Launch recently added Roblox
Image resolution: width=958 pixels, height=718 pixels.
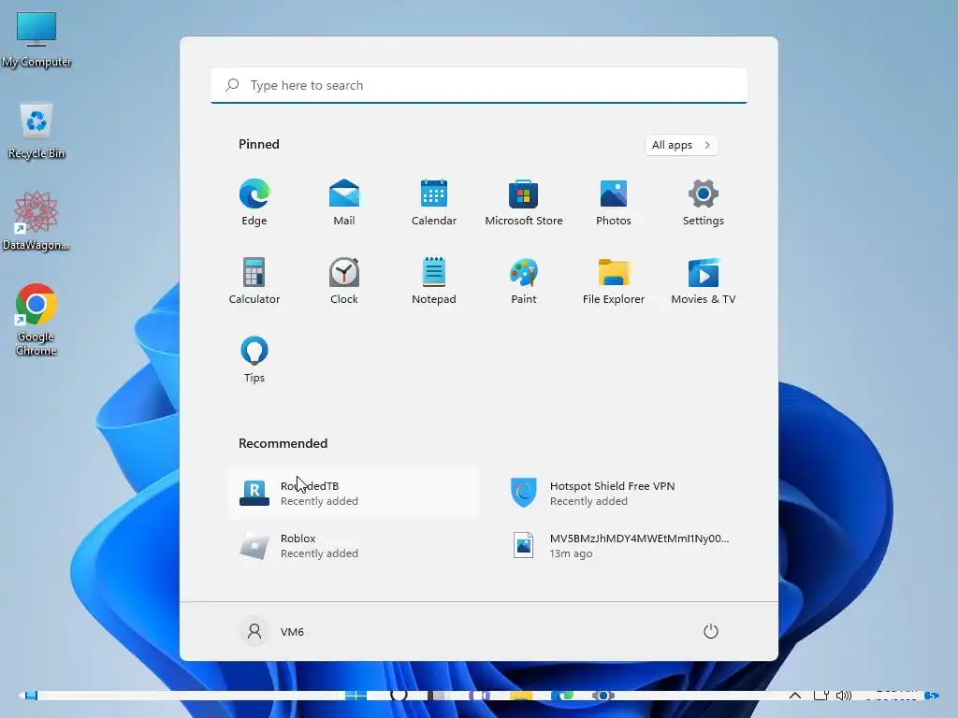pos(354,546)
